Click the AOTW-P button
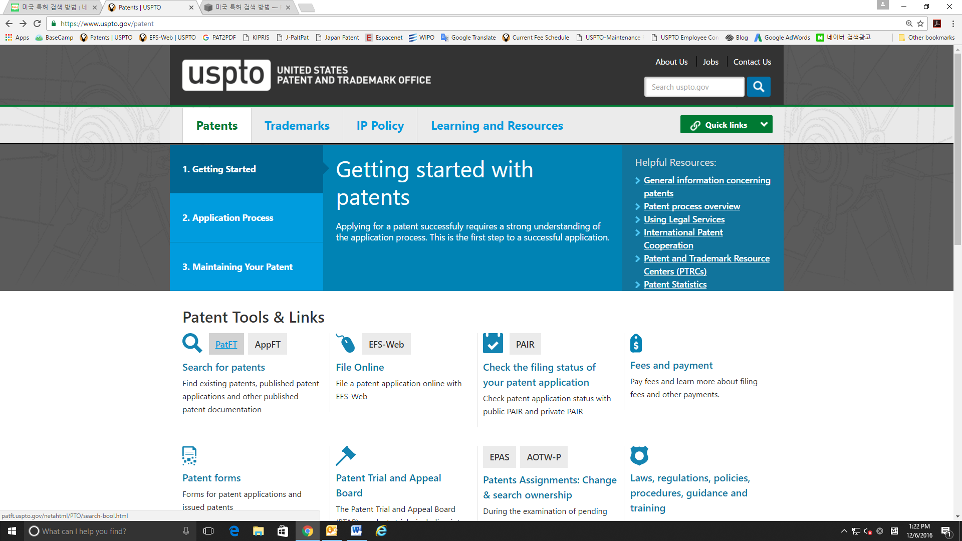The height and width of the screenshot is (541, 962). [x=544, y=457]
